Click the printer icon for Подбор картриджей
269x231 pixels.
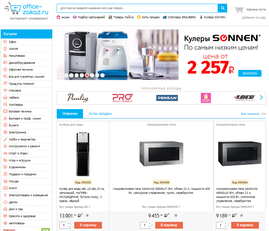click(75, 17)
